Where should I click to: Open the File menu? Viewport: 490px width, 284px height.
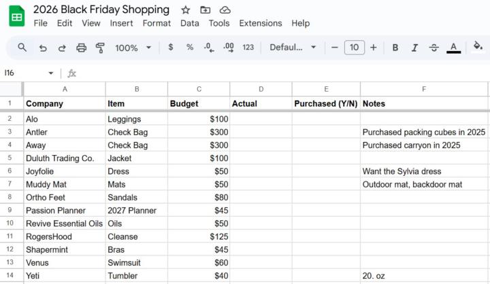click(41, 23)
